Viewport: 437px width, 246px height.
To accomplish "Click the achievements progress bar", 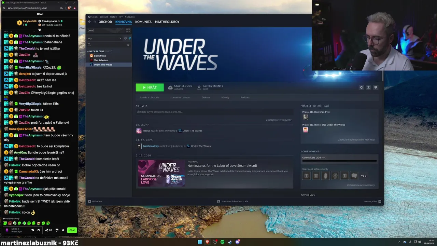I will pos(339,161).
